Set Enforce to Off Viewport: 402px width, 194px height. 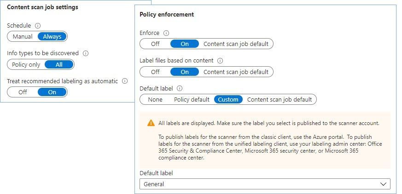coord(155,44)
